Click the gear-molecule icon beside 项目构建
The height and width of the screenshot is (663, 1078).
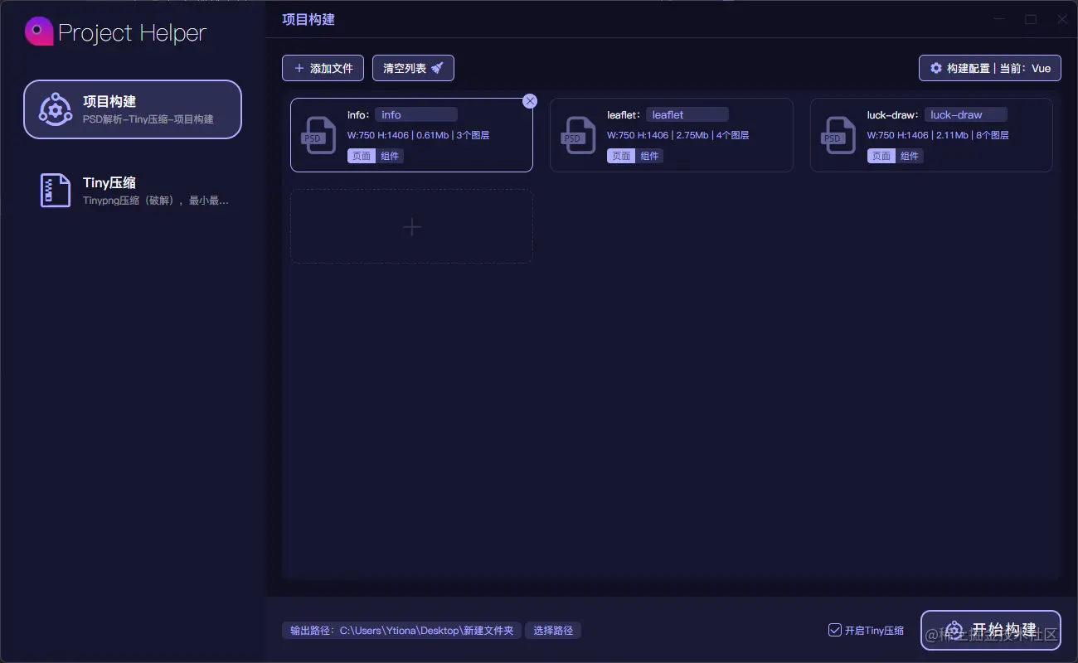click(56, 109)
